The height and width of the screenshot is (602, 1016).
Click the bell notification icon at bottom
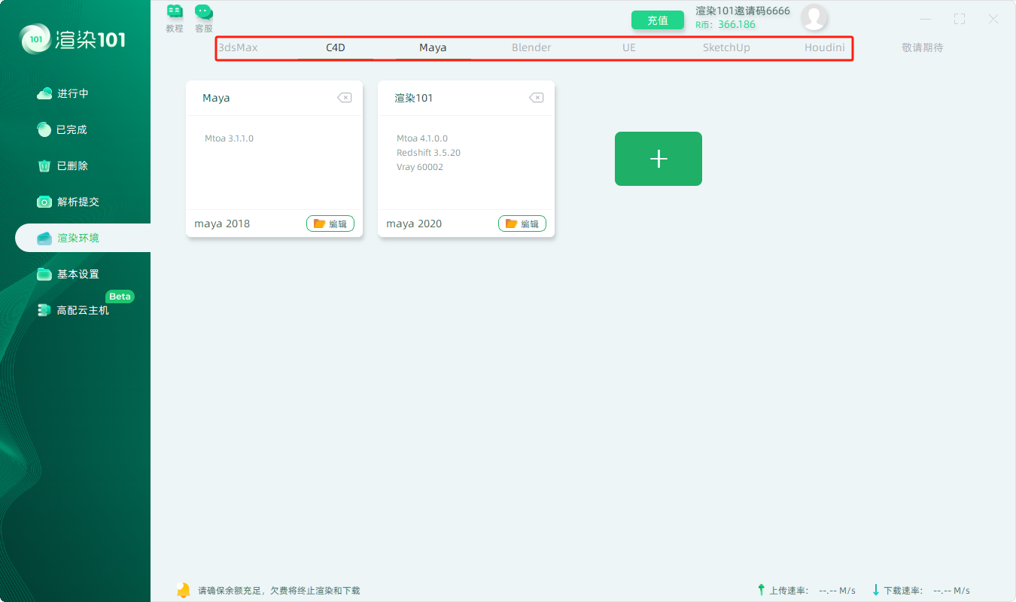point(183,590)
